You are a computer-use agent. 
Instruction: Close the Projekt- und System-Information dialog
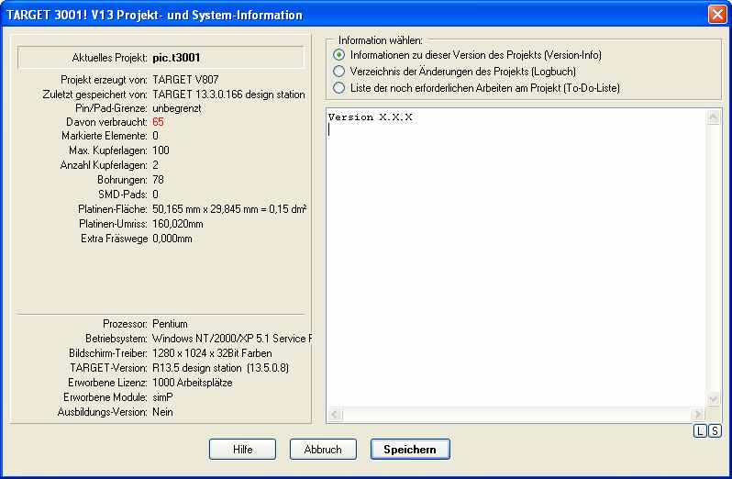pyautogui.click(x=716, y=15)
